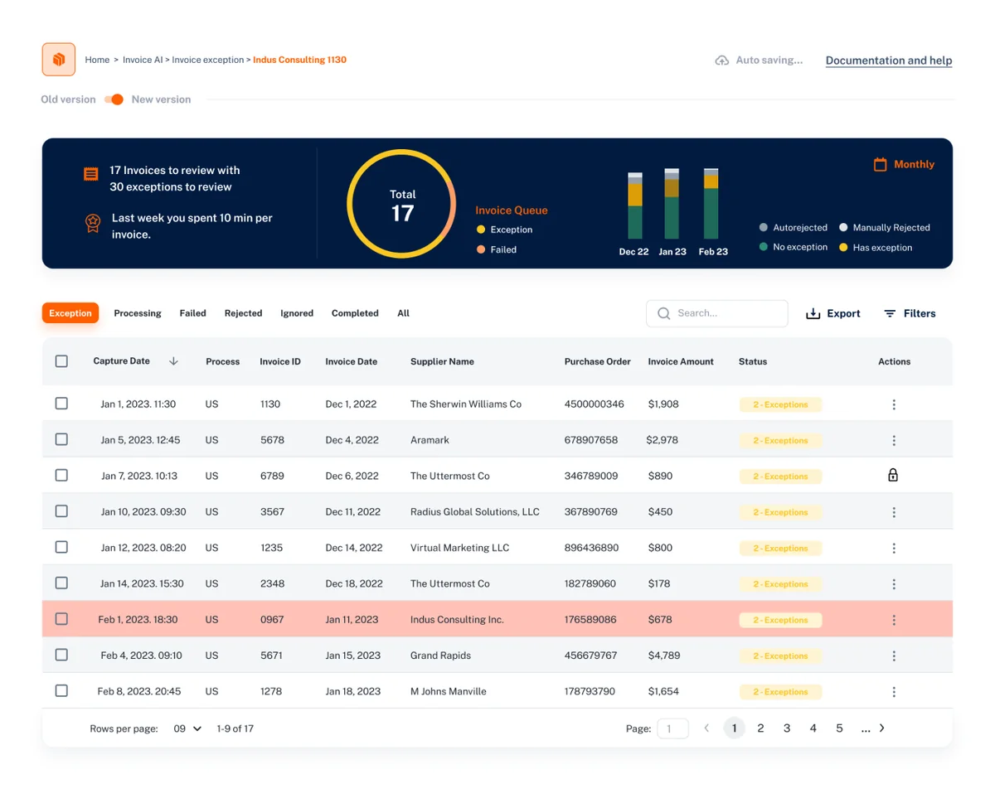This screenshot has width=995, height=808.
Task: Tick the select-all header checkbox
Action: pyautogui.click(x=61, y=361)
